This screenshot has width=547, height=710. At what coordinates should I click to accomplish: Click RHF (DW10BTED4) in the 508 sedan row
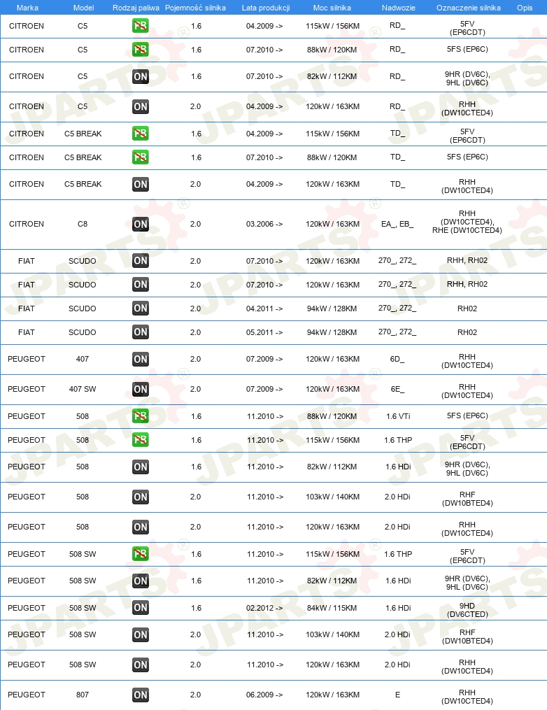467,499
